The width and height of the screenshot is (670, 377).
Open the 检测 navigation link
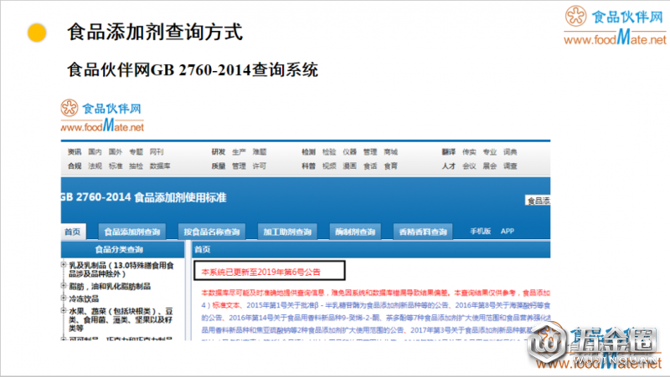[x=308, y=152]
